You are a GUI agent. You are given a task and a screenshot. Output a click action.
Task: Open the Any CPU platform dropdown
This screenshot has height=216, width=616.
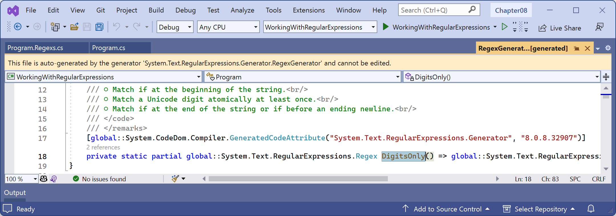228,27
